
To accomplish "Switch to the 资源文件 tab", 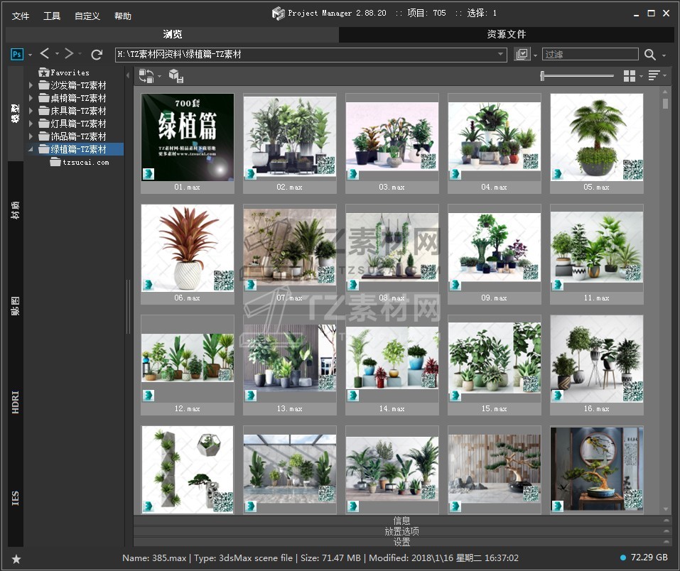I will [x=506, y=34].
